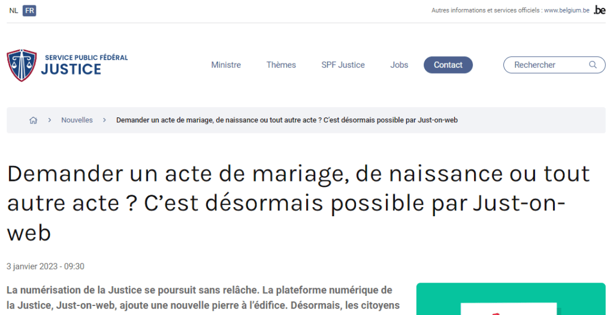Click the .be Belgium logo icon
The width and height of the screenshot is (613, 315).
click(x=599, y=10)
